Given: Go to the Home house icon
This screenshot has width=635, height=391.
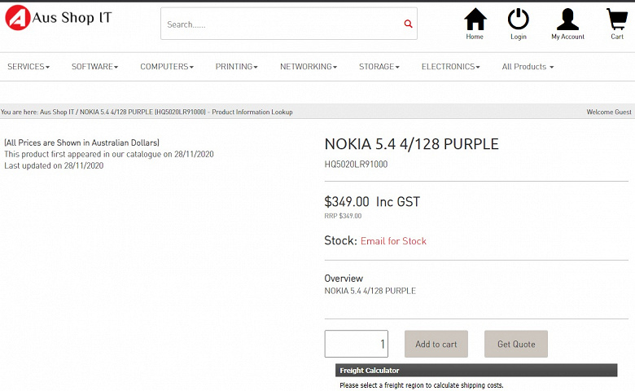Looking at the screenshot, I should pyautogui.click(x=475, y=20).
